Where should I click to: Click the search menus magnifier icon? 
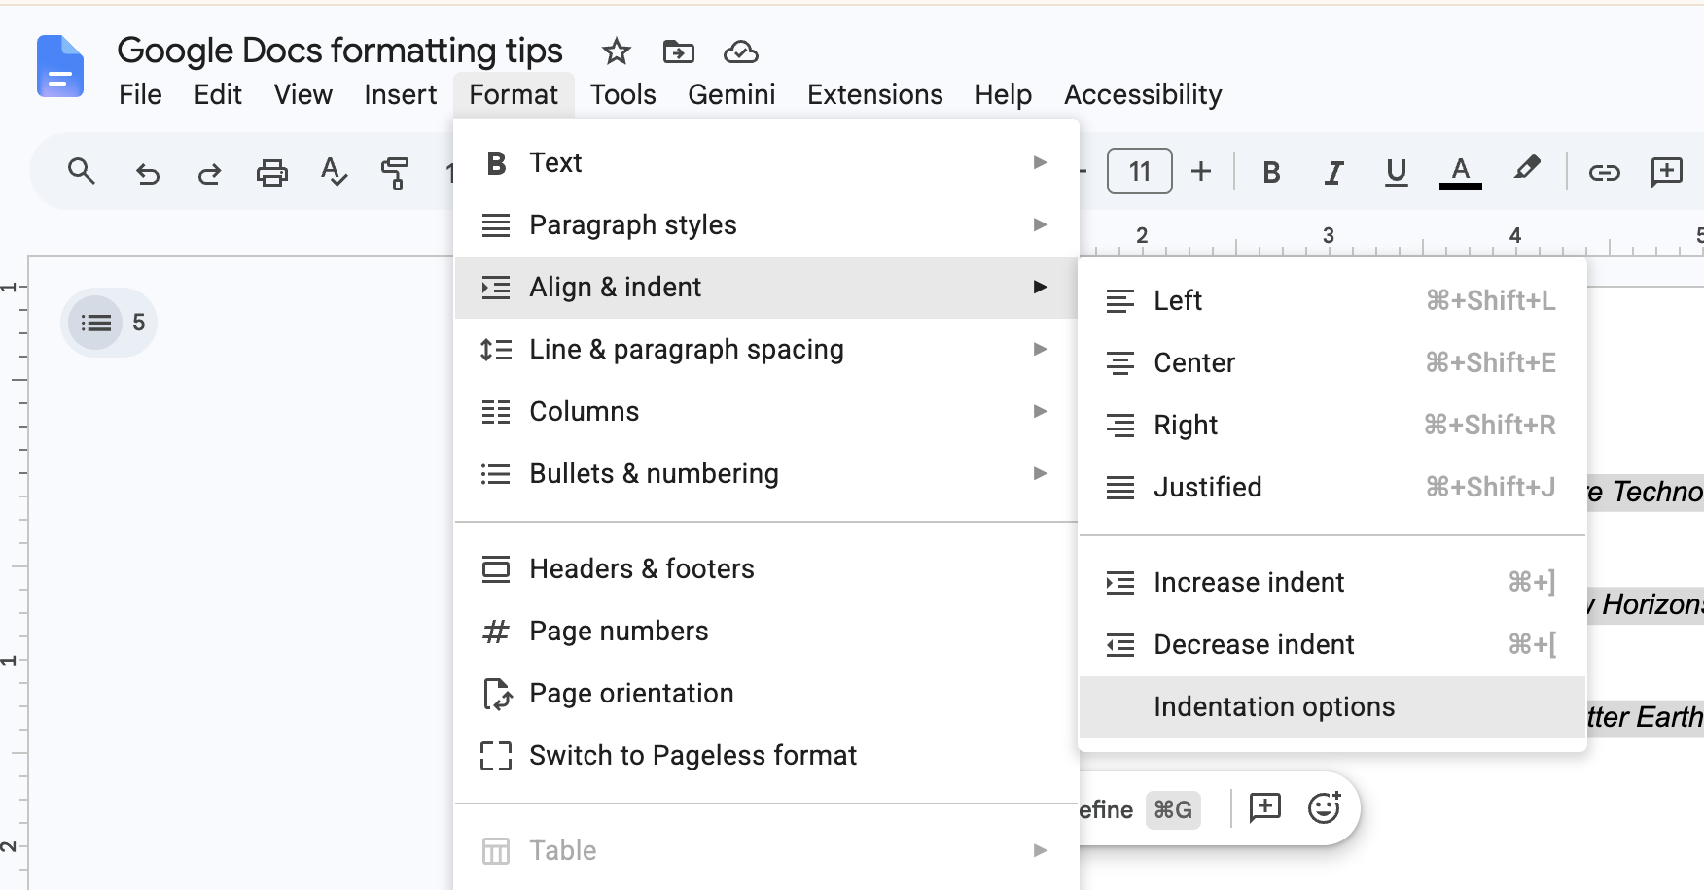(x=81, y=172)
